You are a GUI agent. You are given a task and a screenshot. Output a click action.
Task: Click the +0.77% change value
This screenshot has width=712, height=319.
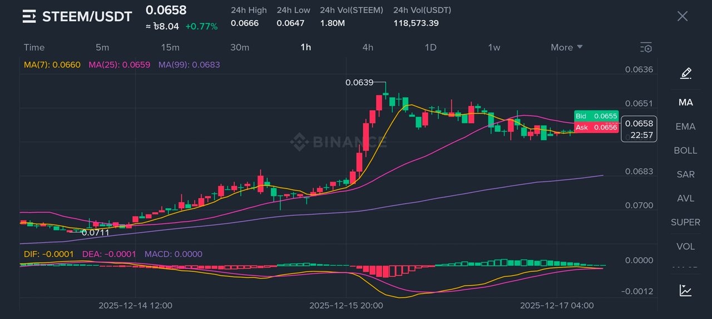click(x=201, y=26)
